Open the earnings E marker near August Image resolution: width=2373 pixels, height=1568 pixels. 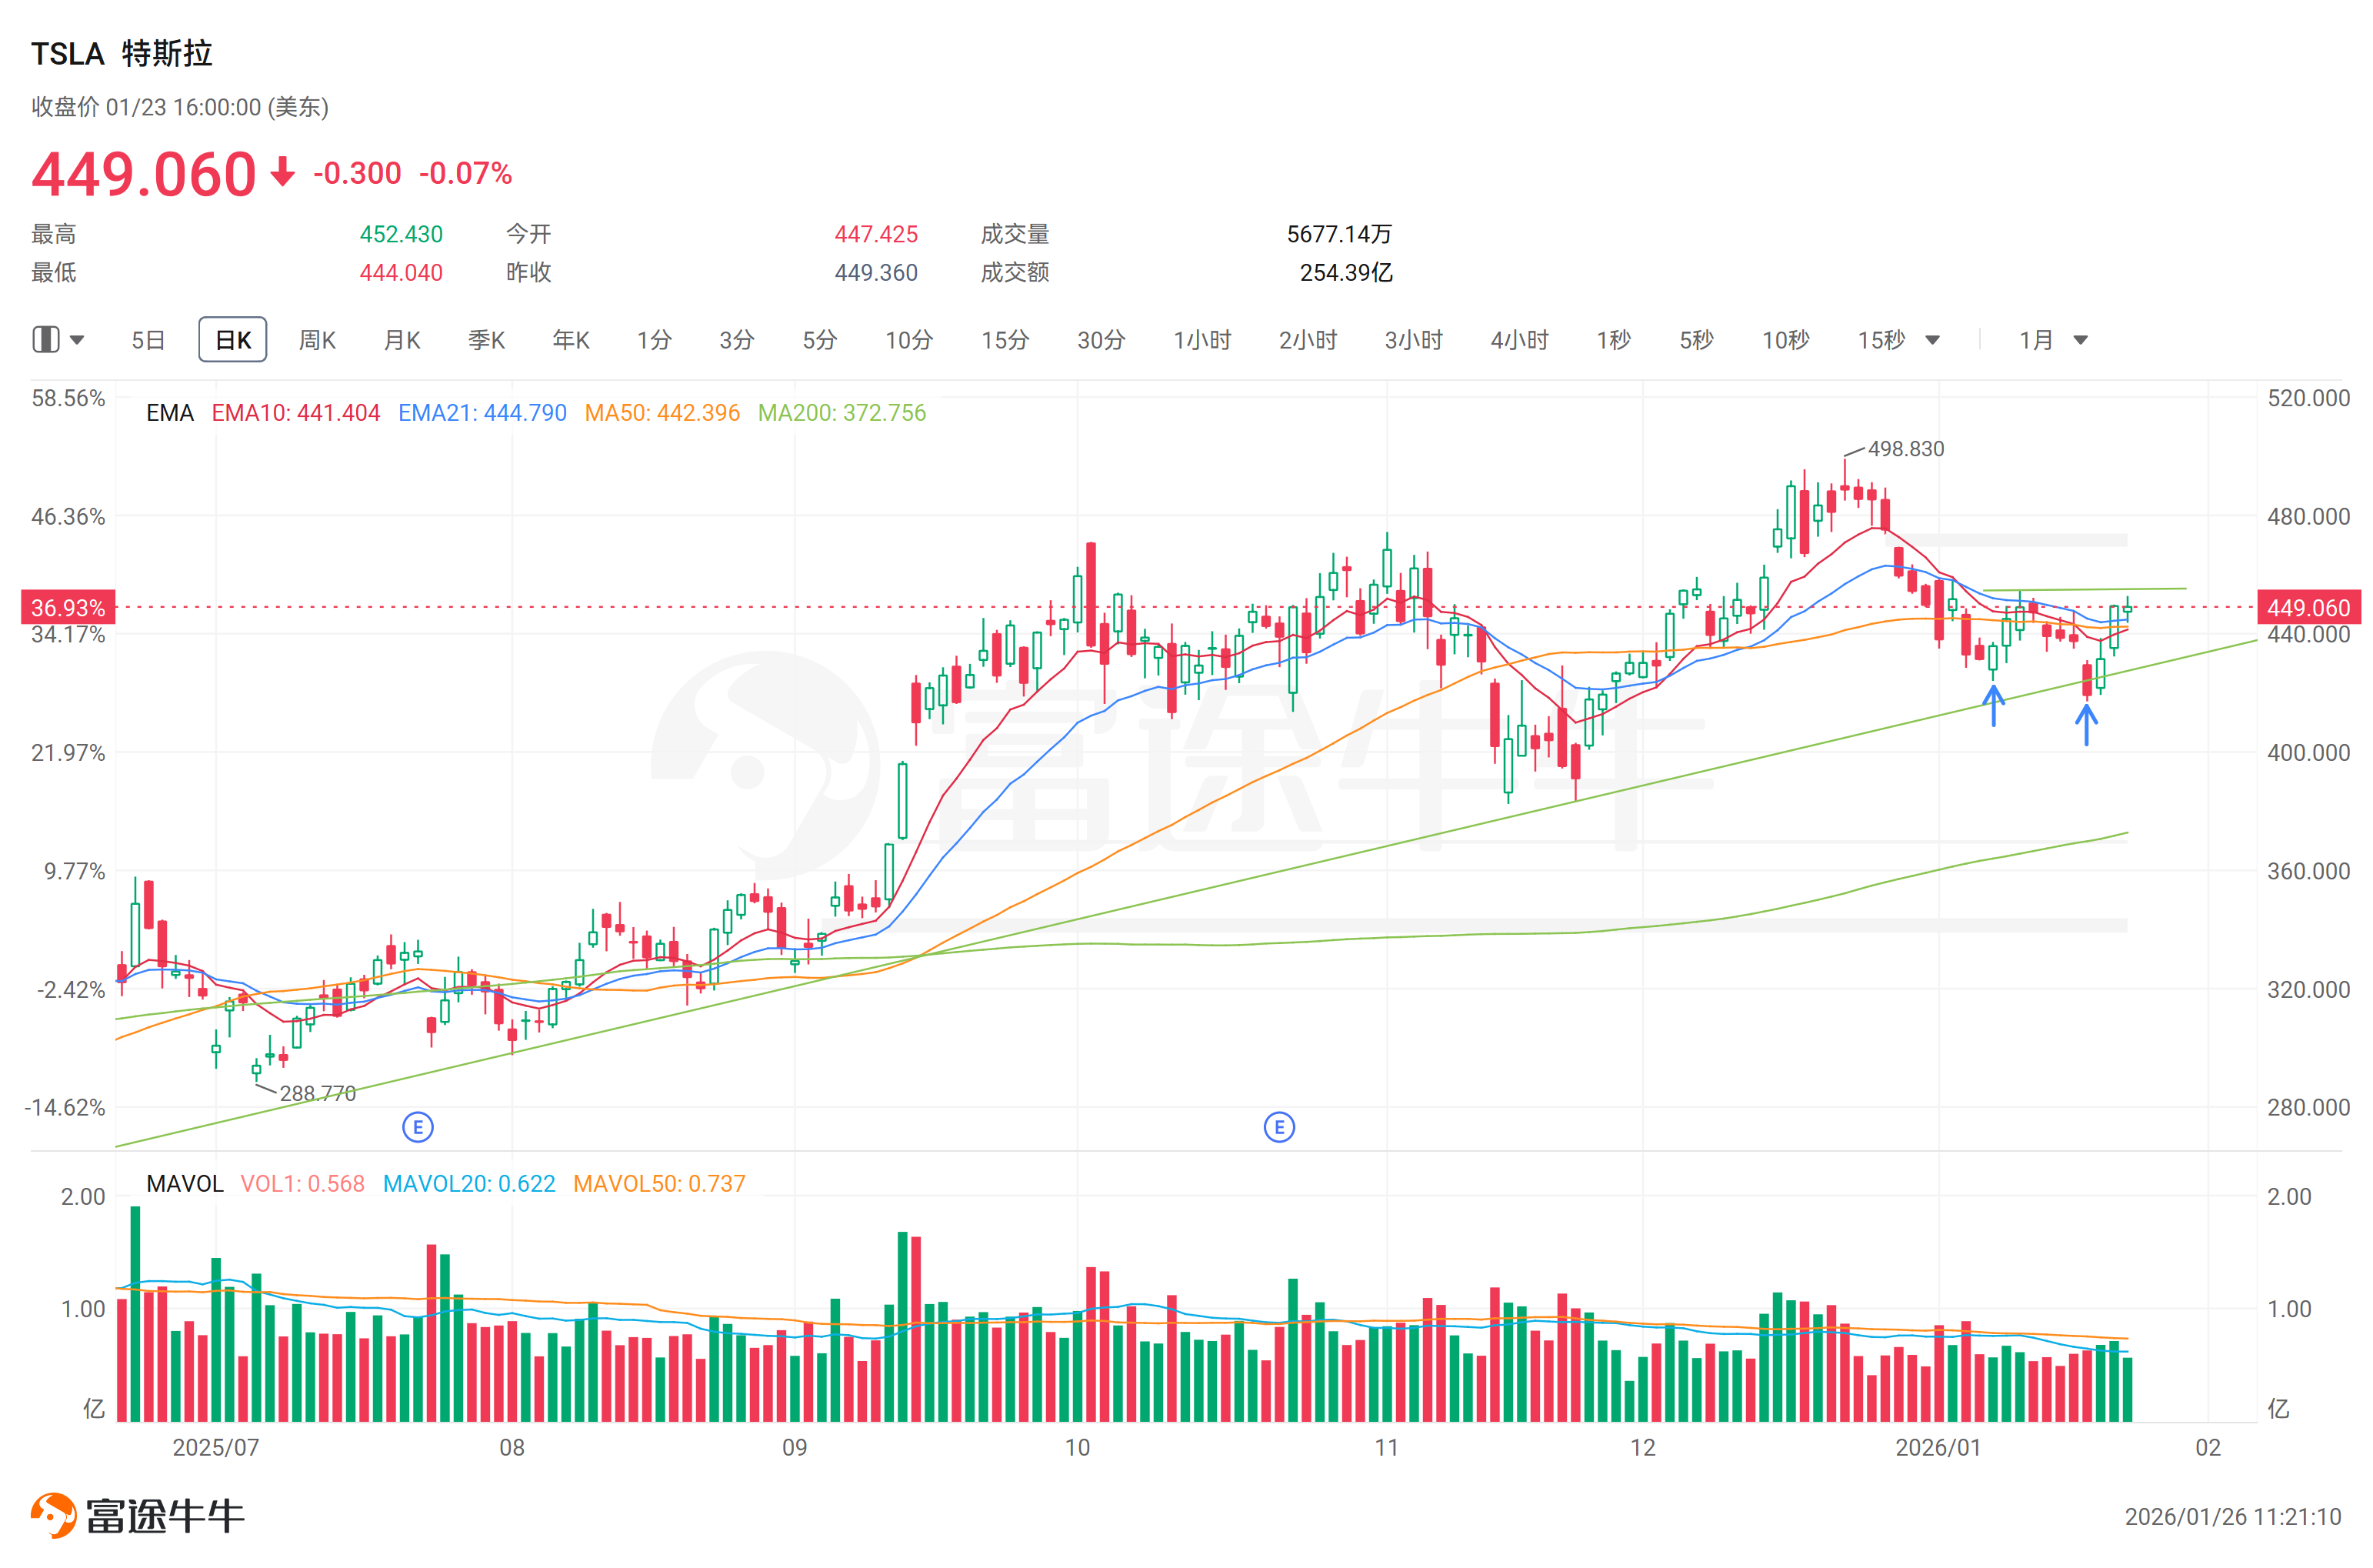pos(418,1128)
